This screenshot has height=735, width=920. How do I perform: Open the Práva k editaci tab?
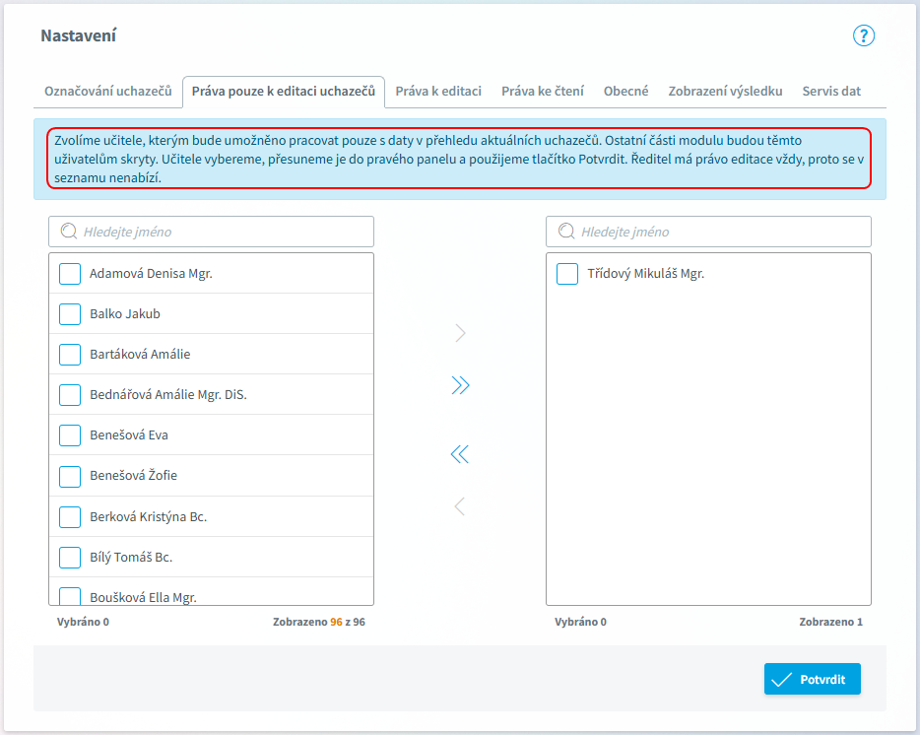coord(438,91)
